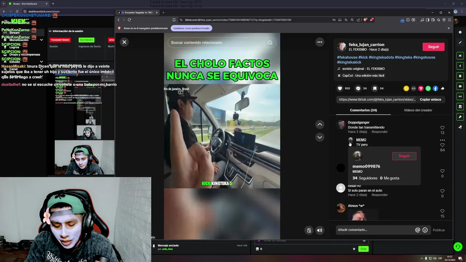
Task: Open sonido original - EL FEKISMO link
Action: click(x=363, y=69)
